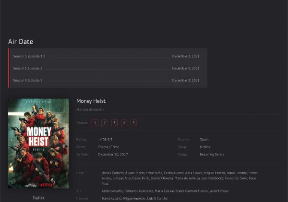The image size is (288, 202).
Task: Click art credit Javier Urosas
Action: pos(219,191)
